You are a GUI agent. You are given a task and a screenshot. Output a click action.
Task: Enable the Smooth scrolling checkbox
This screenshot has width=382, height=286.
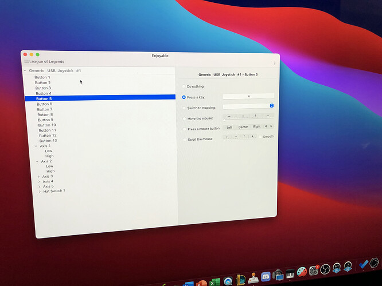pos(260,137)
